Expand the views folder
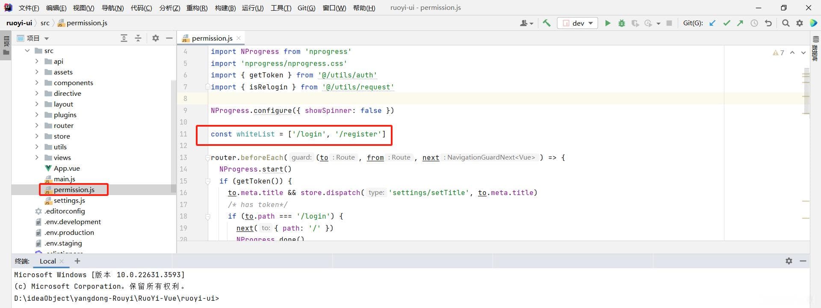 (37, 157)
